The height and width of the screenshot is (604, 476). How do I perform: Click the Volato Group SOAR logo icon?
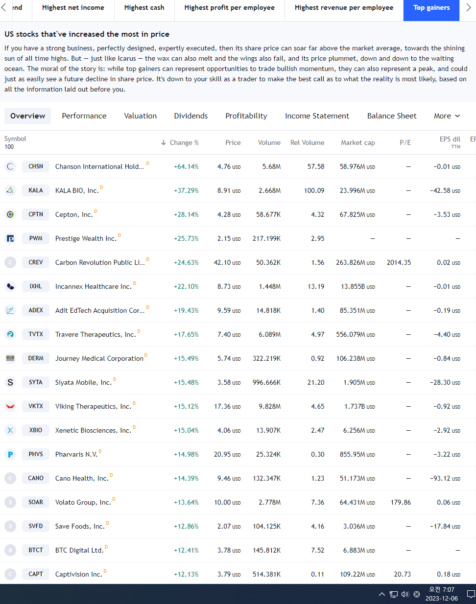[x=10, y=502]
